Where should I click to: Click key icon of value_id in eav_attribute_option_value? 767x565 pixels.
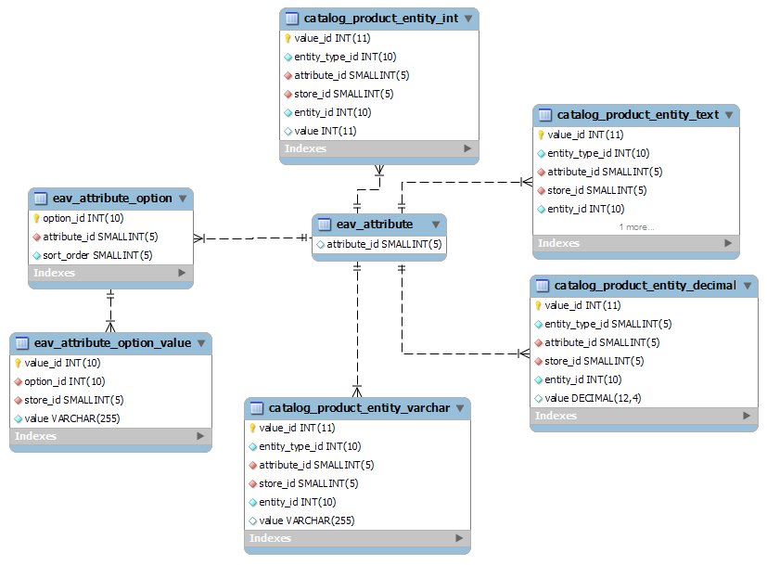click(x=18, y=363)
